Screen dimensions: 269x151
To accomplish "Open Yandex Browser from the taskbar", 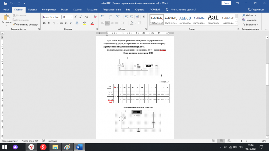I will (31, 147).
